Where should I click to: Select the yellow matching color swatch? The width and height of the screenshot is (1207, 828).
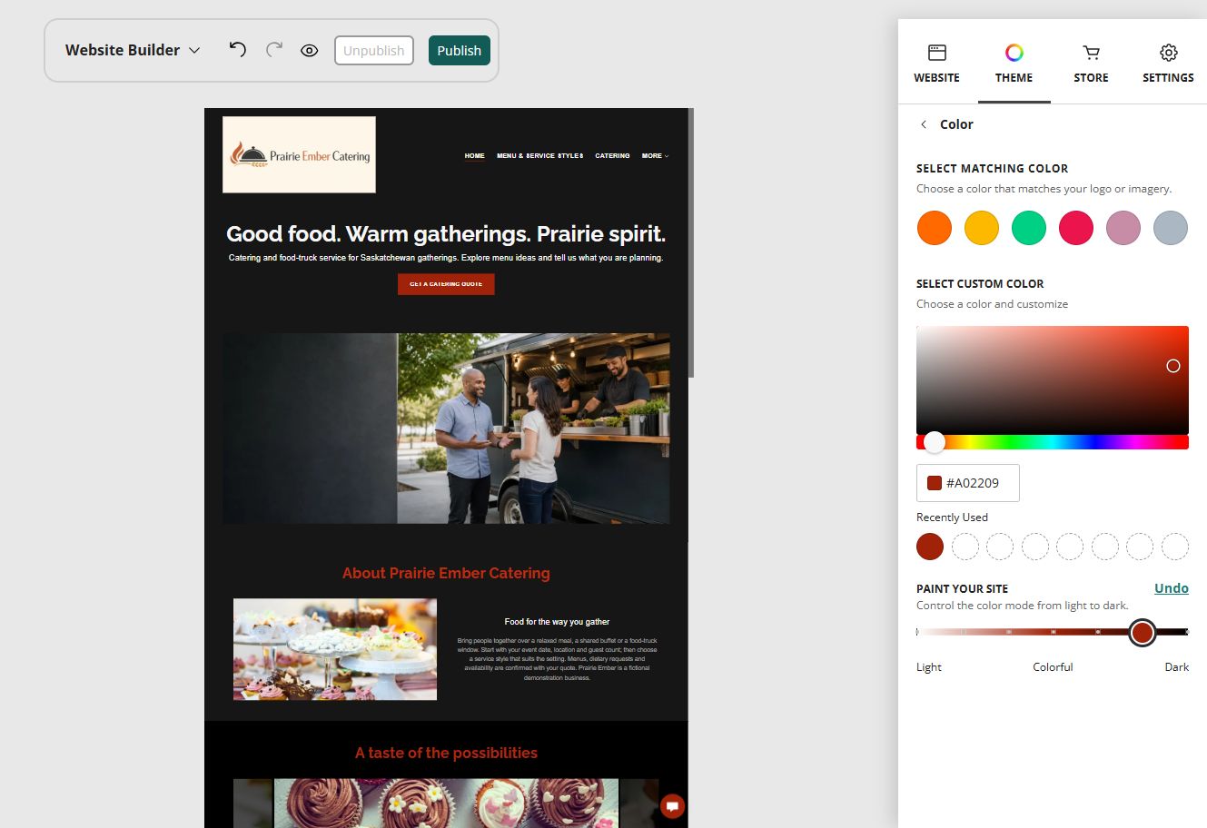click(x=982, y=228)
